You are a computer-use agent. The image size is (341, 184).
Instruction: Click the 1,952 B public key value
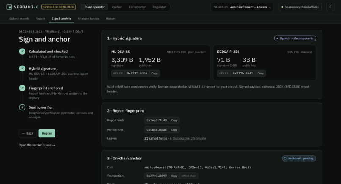click(150, 60)
